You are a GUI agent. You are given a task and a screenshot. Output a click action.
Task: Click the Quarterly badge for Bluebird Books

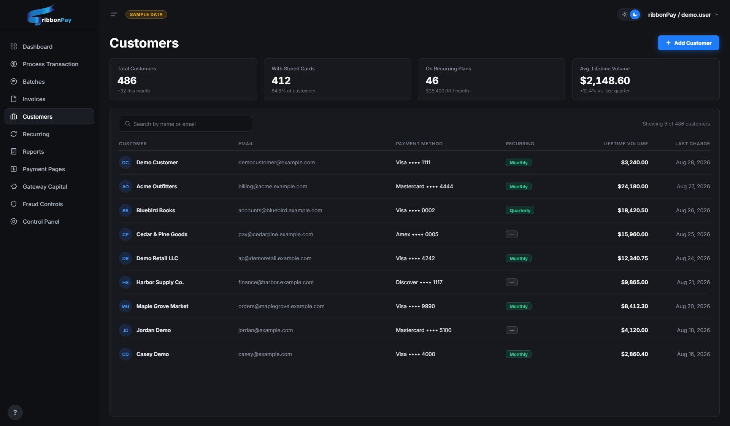(520, 210)
